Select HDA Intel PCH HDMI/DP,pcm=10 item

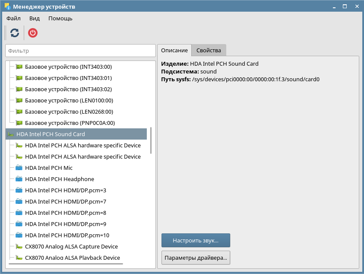tap(67, 236)
